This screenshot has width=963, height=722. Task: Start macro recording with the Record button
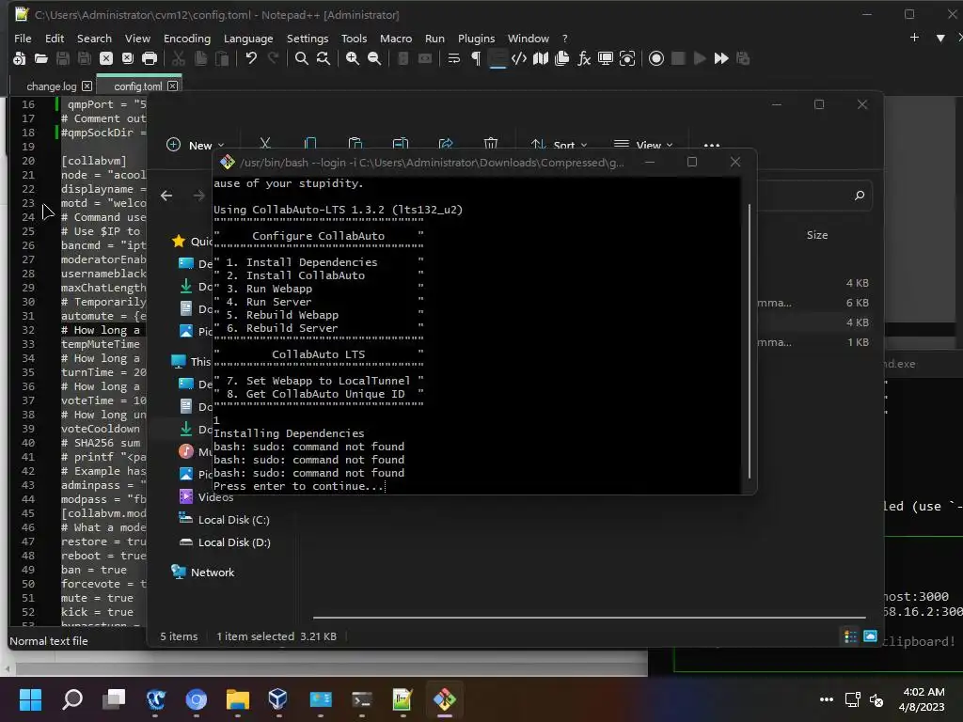point(655,58)
